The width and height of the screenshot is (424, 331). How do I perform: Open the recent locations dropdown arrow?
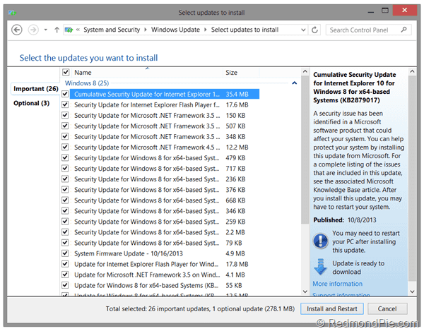point(46,30)
